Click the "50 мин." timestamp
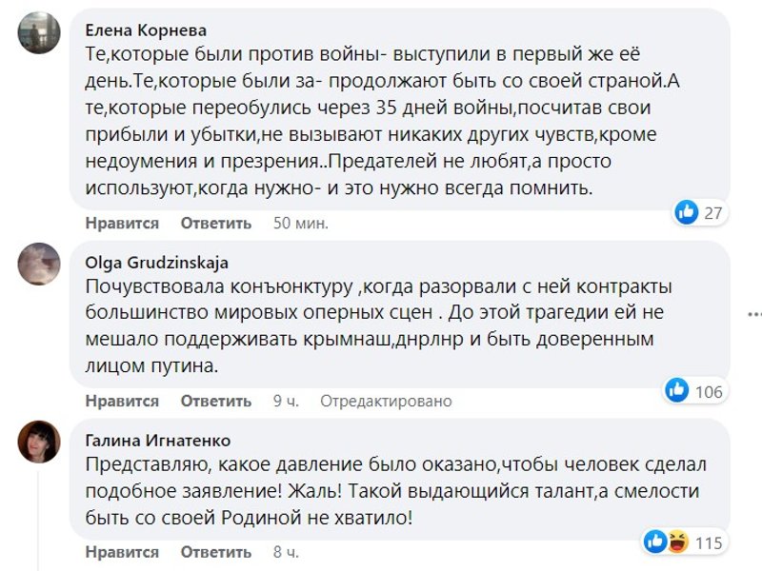The width and height of the screenshot is (762, 571). point(300,224)
